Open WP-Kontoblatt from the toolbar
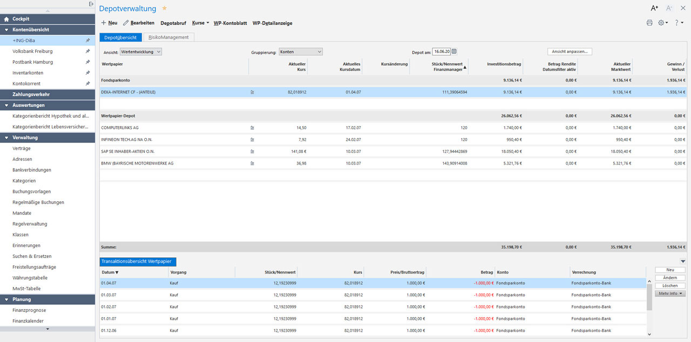 [231, 23]
